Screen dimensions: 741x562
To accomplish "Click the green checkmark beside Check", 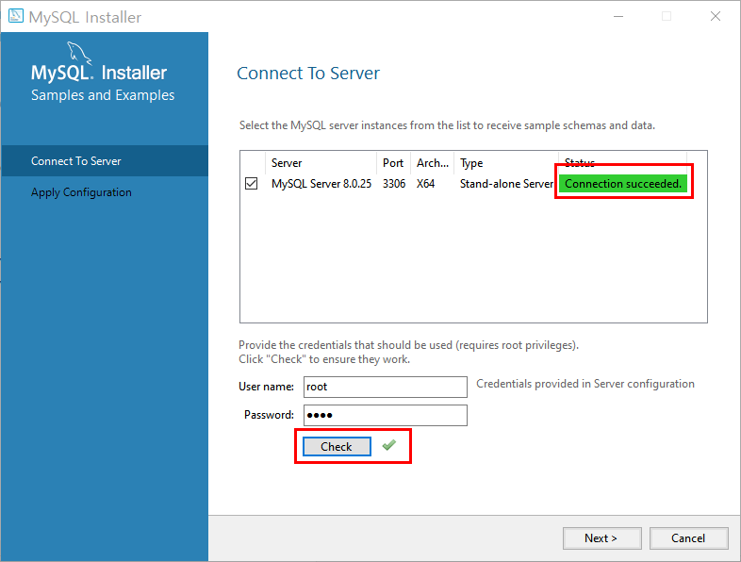I will (x=389, y=445).
